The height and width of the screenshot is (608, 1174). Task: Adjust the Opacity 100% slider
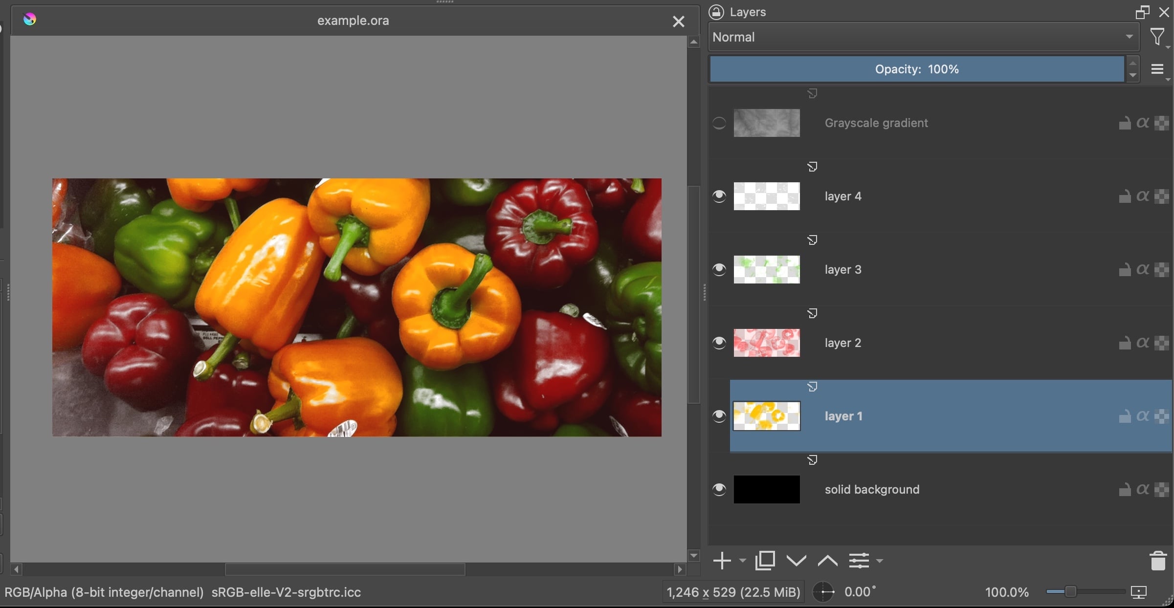pyautogui.click(x=917, y=69)
